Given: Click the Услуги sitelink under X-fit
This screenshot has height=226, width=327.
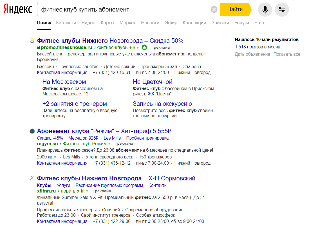Looking at the screenshot, I should [x=63, y=185].
